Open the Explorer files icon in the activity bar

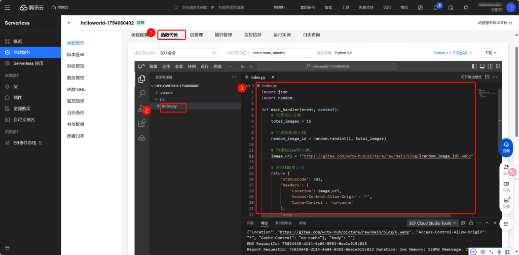(x=142, y=79)
